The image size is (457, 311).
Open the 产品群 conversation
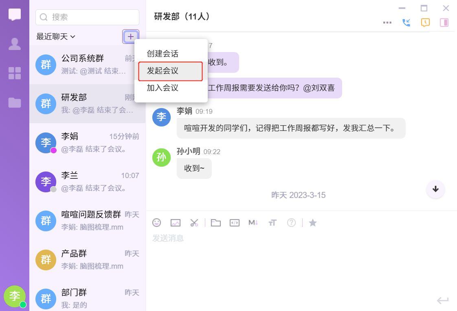click(x=87, y=259)
